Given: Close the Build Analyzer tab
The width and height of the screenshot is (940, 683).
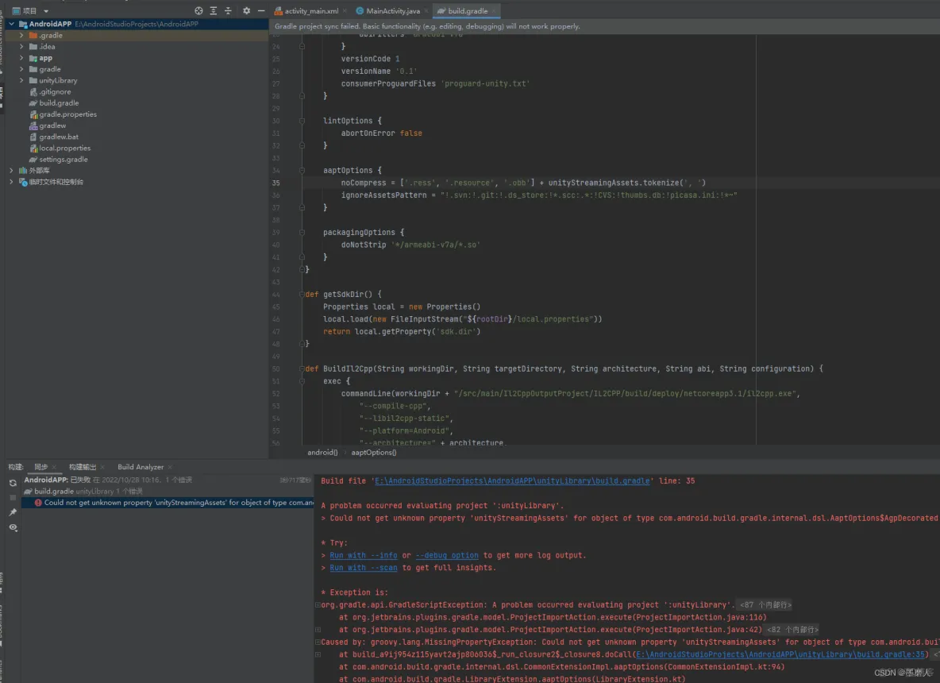Looking at the screenshot, I should 170,467.
